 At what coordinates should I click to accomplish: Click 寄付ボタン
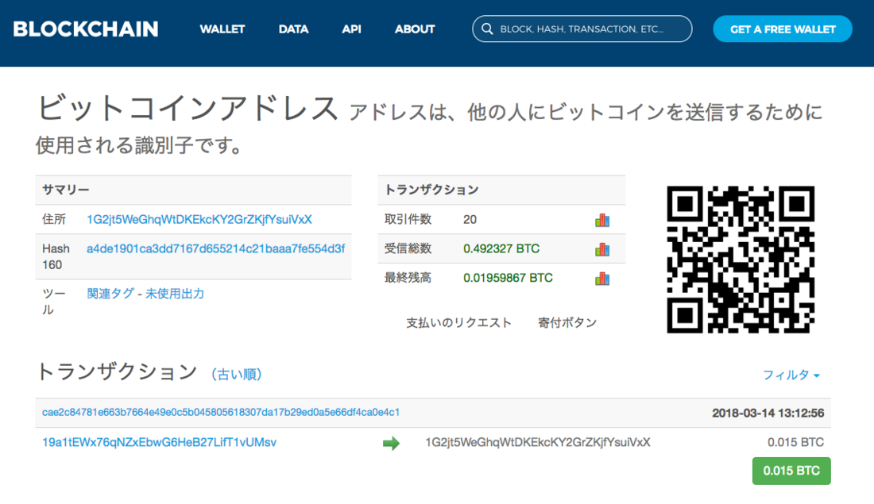pyautogui.click(x=567, y=323)
